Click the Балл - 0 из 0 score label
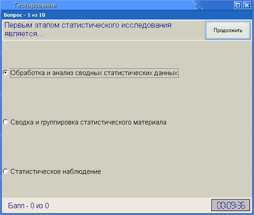Image resolution: width=254 pixels, height=215 pixels. pyautogui.click(x=28, y=206)
